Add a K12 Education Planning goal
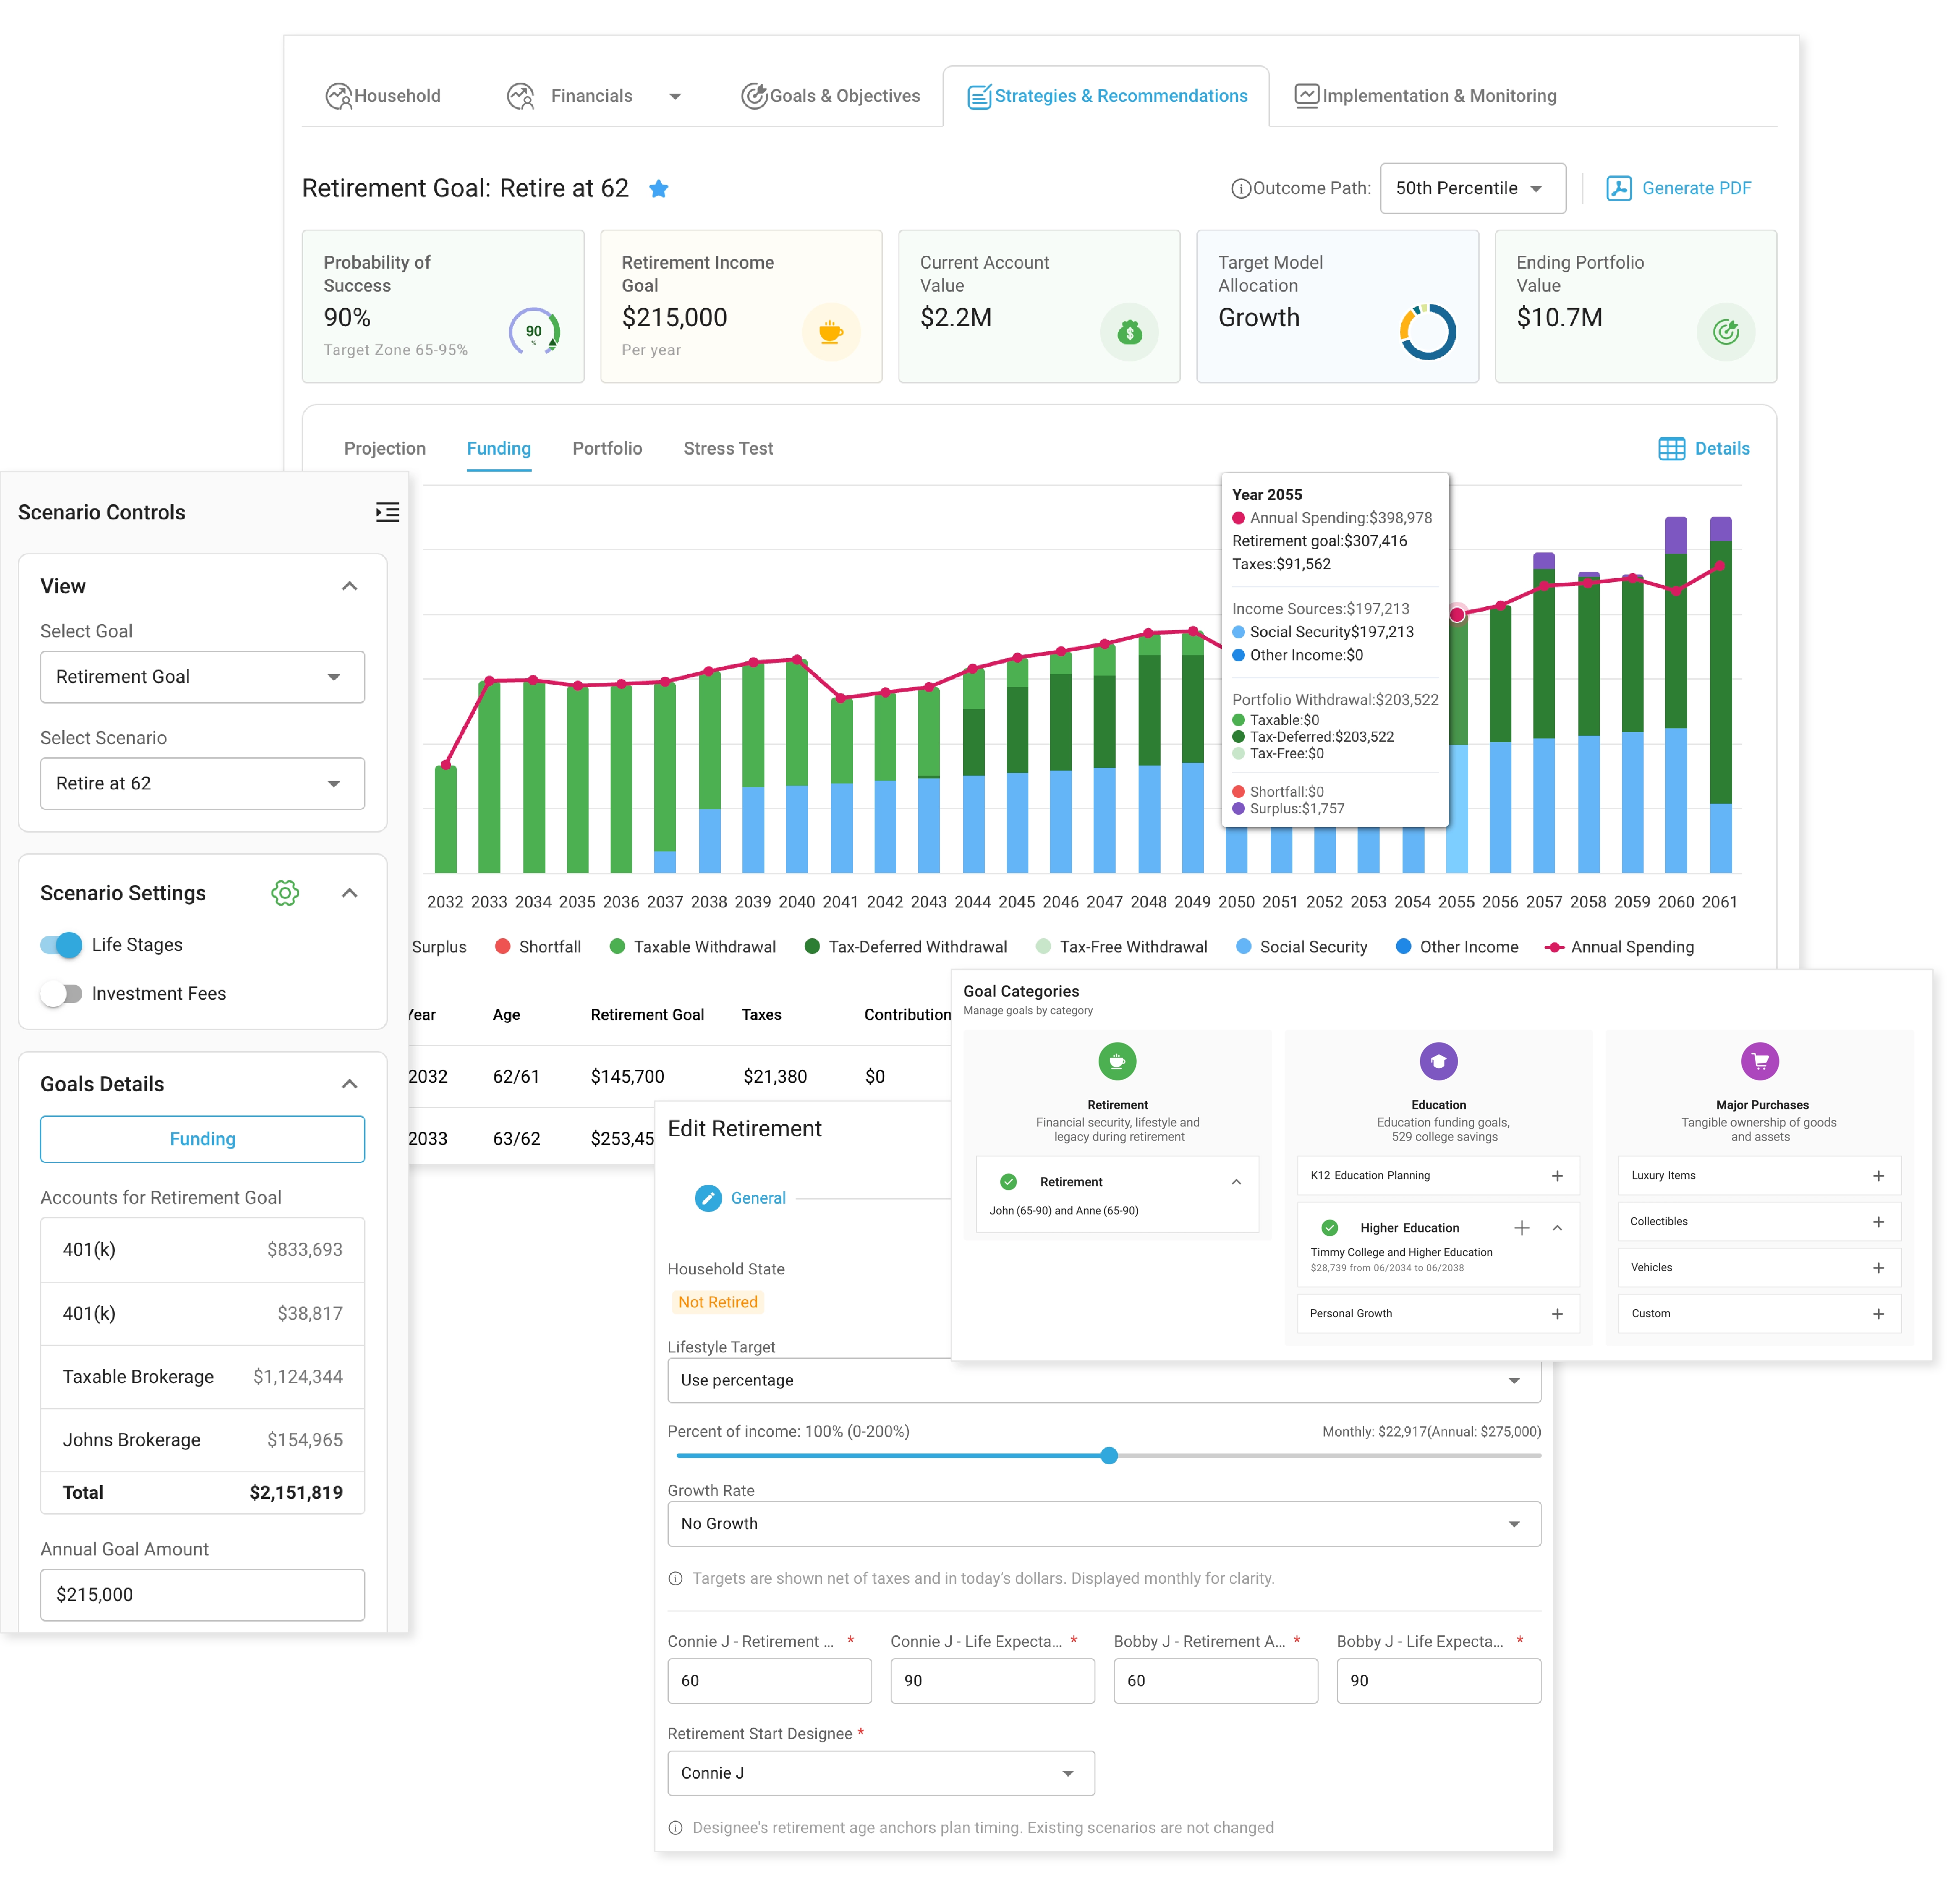Image resolution: width=1959 pixels, height=1904 pixels. click(x=1557, y=1175)
